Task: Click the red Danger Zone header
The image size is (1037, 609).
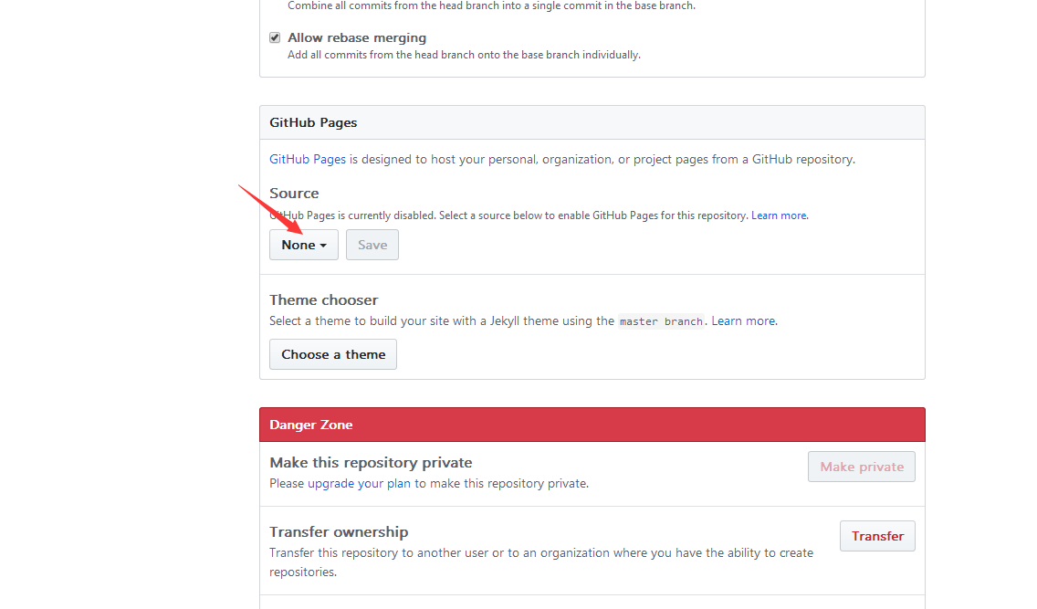Action: (x=592, y=425)
